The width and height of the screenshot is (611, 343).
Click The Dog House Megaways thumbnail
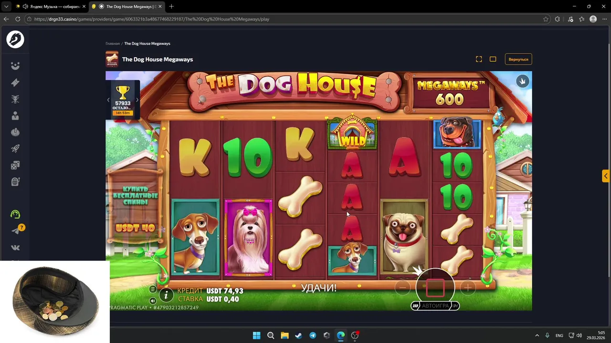coord(112,59)
